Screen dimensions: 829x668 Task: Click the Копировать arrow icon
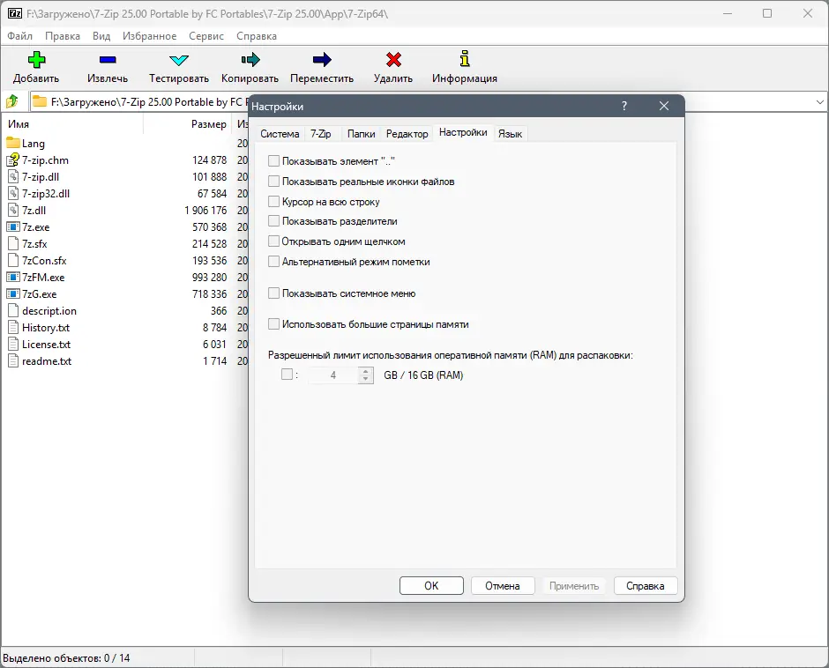pos(250,60)
